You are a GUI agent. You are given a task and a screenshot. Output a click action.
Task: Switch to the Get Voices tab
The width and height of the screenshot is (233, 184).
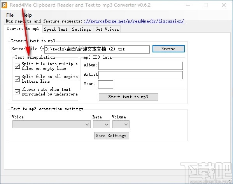tap(107, 29)
